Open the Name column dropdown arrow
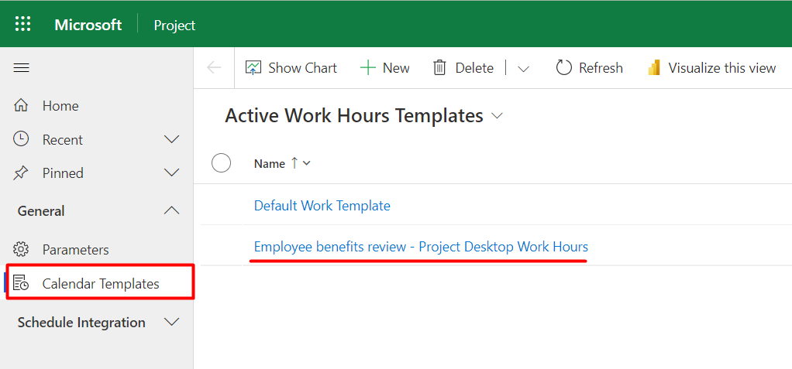This screenshot has height=369, width=792. [x=306, y=163]
